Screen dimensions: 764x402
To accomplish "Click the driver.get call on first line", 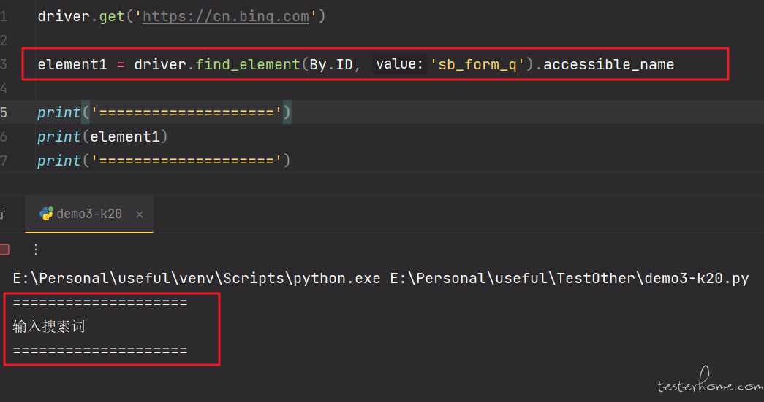I will pyautogui.click(x=81, y=17).
